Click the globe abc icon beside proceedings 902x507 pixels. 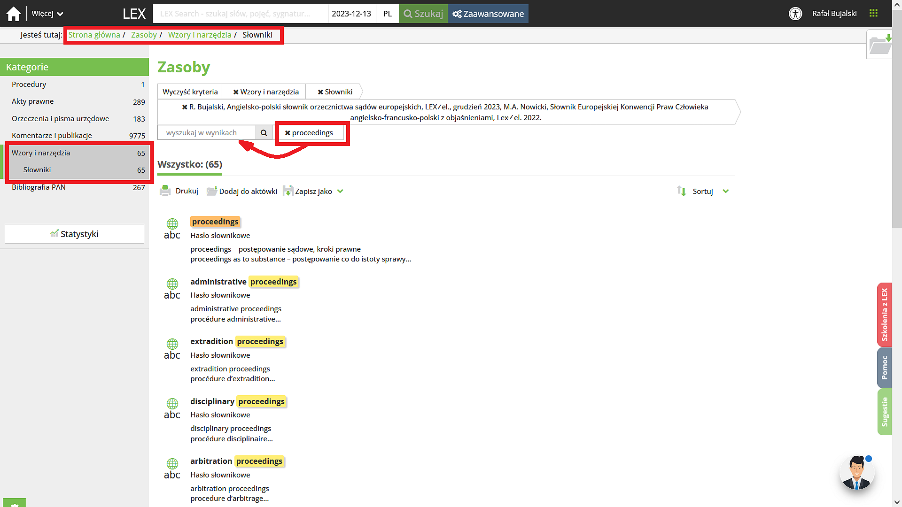click(172, 229)
